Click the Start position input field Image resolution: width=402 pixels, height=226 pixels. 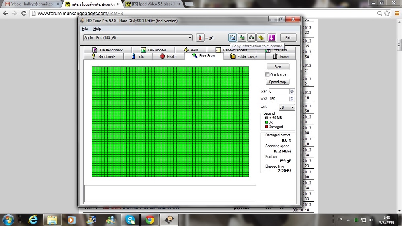(279, 92)
